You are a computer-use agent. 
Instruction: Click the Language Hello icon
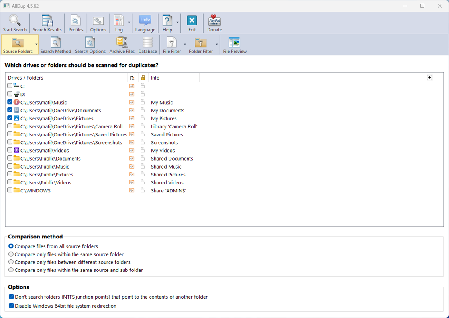pyautogui.click(x=145, y=21)
